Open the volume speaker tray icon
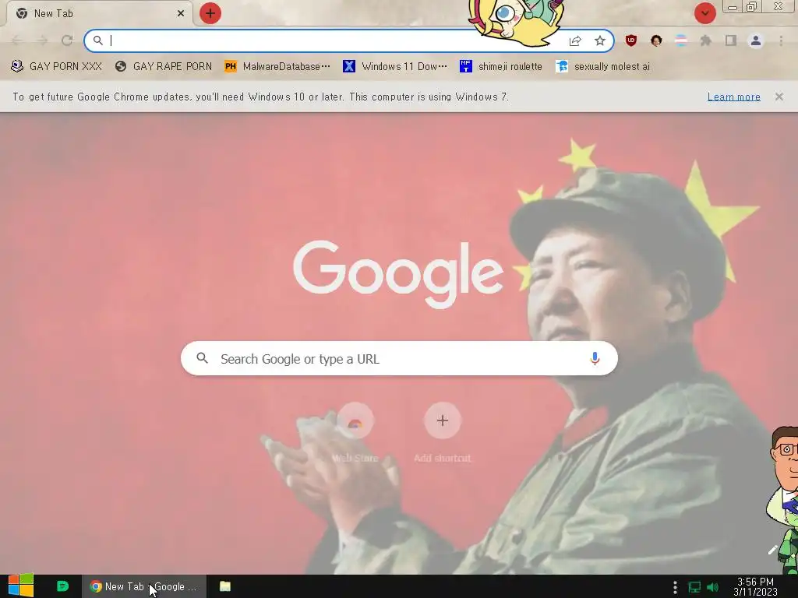This screenshot has width=798, height=598. [x=713, y=587]
